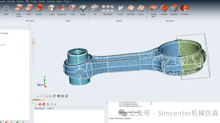Click the highlighted orange cube icon in vertical toolbar

tap(33, 43)
